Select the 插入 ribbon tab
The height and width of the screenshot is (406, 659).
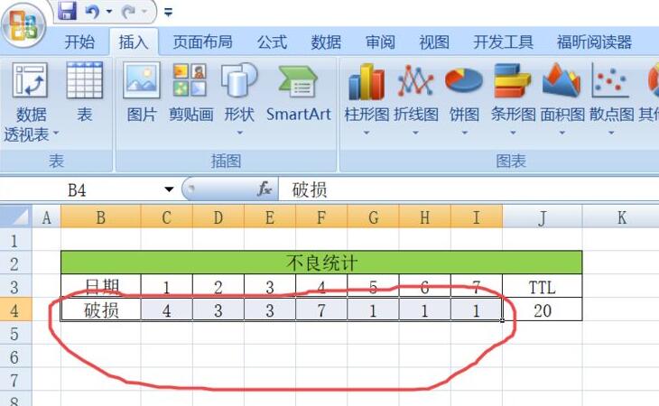pyautogui.click(x=134, y=42)
